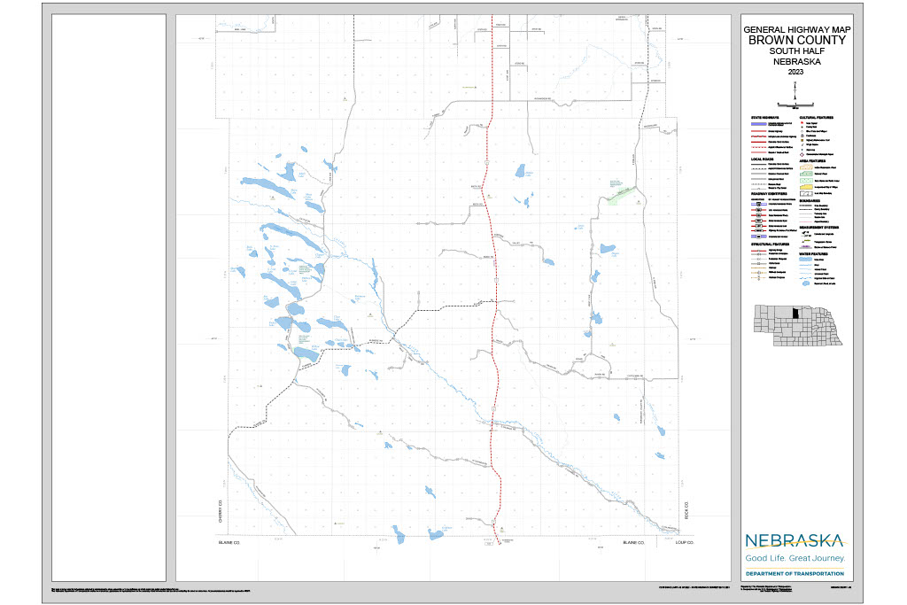The width and height of the screenshot is (907, 605).
Task: Click the 'STRUCTURAL FEATURES' legend heading
Action: [x=770, y=244]
